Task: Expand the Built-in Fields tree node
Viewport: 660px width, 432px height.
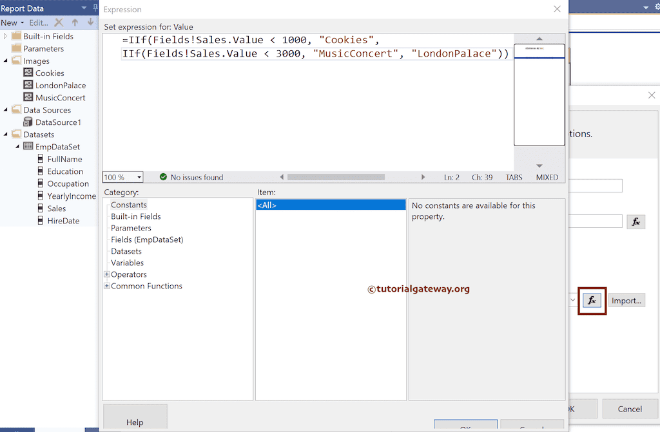Action: [5, 36]
